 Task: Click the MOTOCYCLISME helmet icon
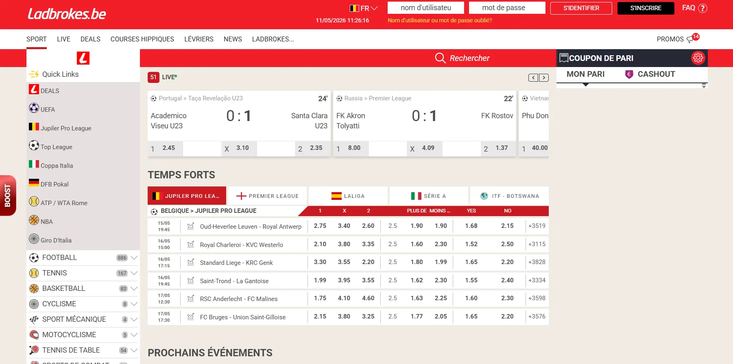[x=34, y=335]
